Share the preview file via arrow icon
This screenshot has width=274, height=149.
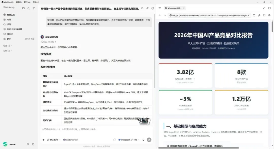pos(259,15)
